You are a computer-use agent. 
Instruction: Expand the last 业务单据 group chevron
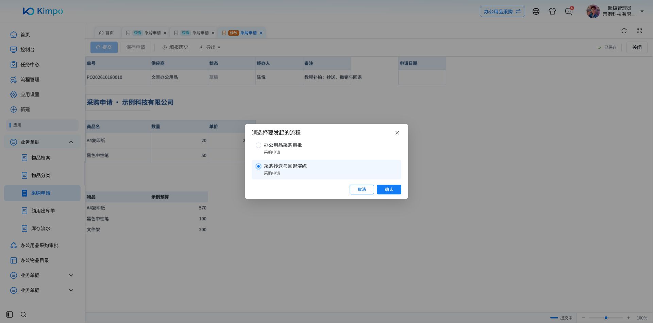(x=71, y=290)
